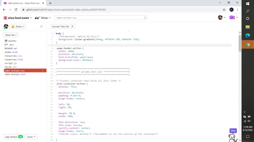Open the Glitch fish logo menu

[233, 18]
